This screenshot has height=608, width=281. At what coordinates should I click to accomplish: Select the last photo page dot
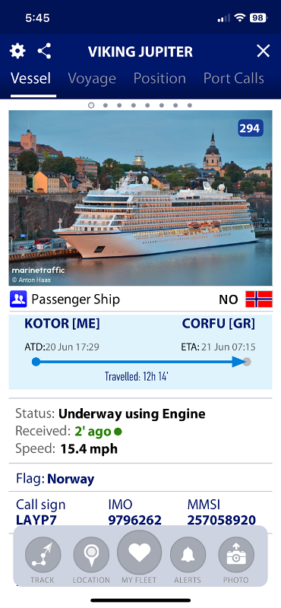(x=190, y=105)
